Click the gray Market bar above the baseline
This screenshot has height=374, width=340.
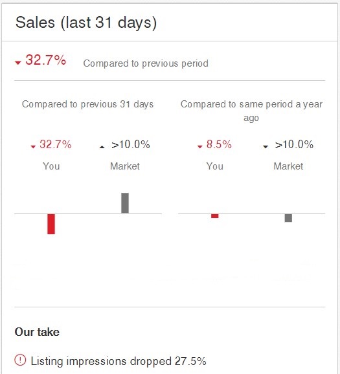(x=125, y=203)
